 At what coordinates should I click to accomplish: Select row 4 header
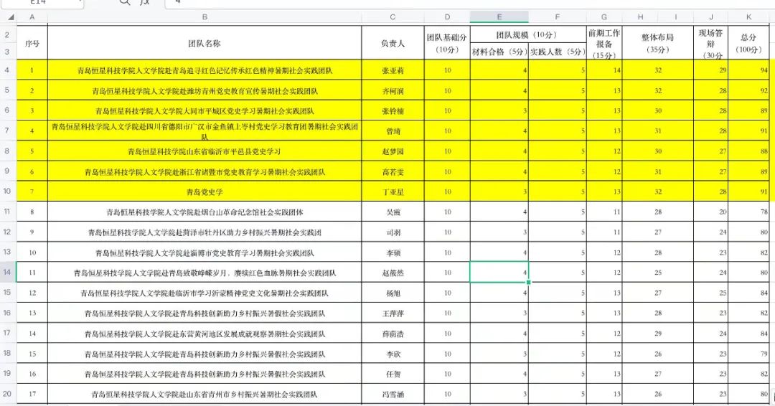pos(8,70)
